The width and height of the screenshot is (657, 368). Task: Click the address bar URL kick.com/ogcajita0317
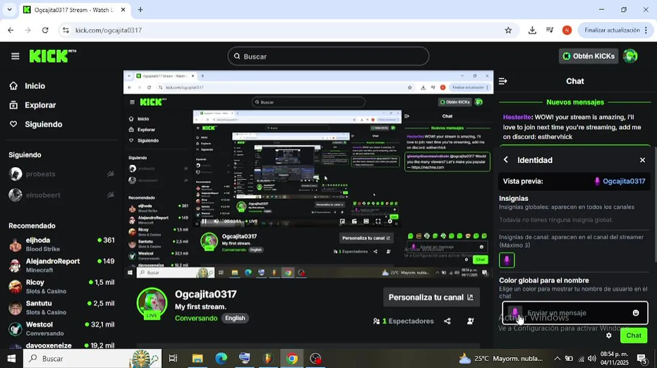coord(108,30)
